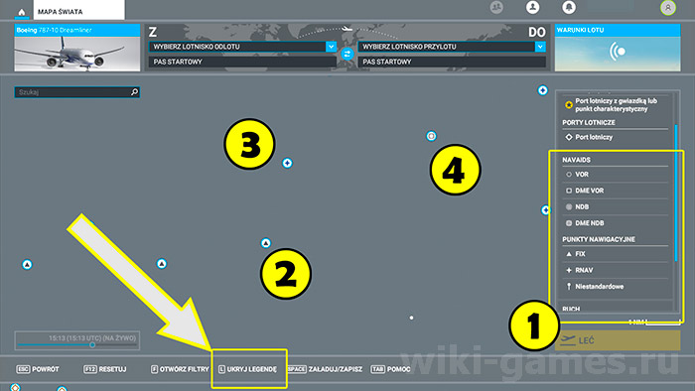The height and width of the screenshot is (391, 695).
Task: Click F12 RESETUJ button
Action: click(x=105, y=369)
